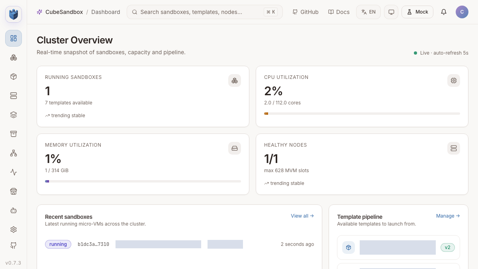This screenshot has width=478, height=269.
Task: Open the archive box icon in sidebar
Action: click(14, 134)
